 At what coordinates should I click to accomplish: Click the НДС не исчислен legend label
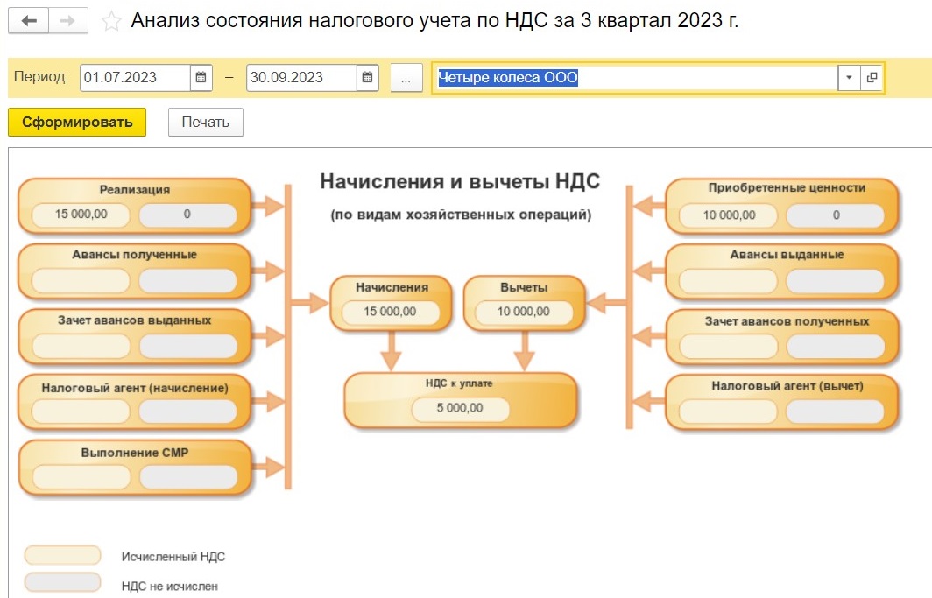click(x=169, y=587)
